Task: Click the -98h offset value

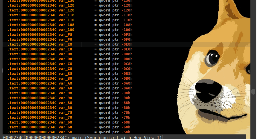Action: click(x=126, y=93)
